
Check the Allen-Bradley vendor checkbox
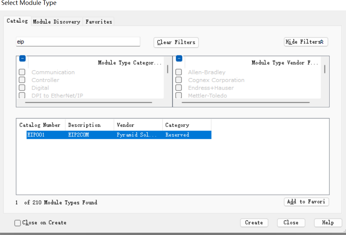click(x=179, y=72)
